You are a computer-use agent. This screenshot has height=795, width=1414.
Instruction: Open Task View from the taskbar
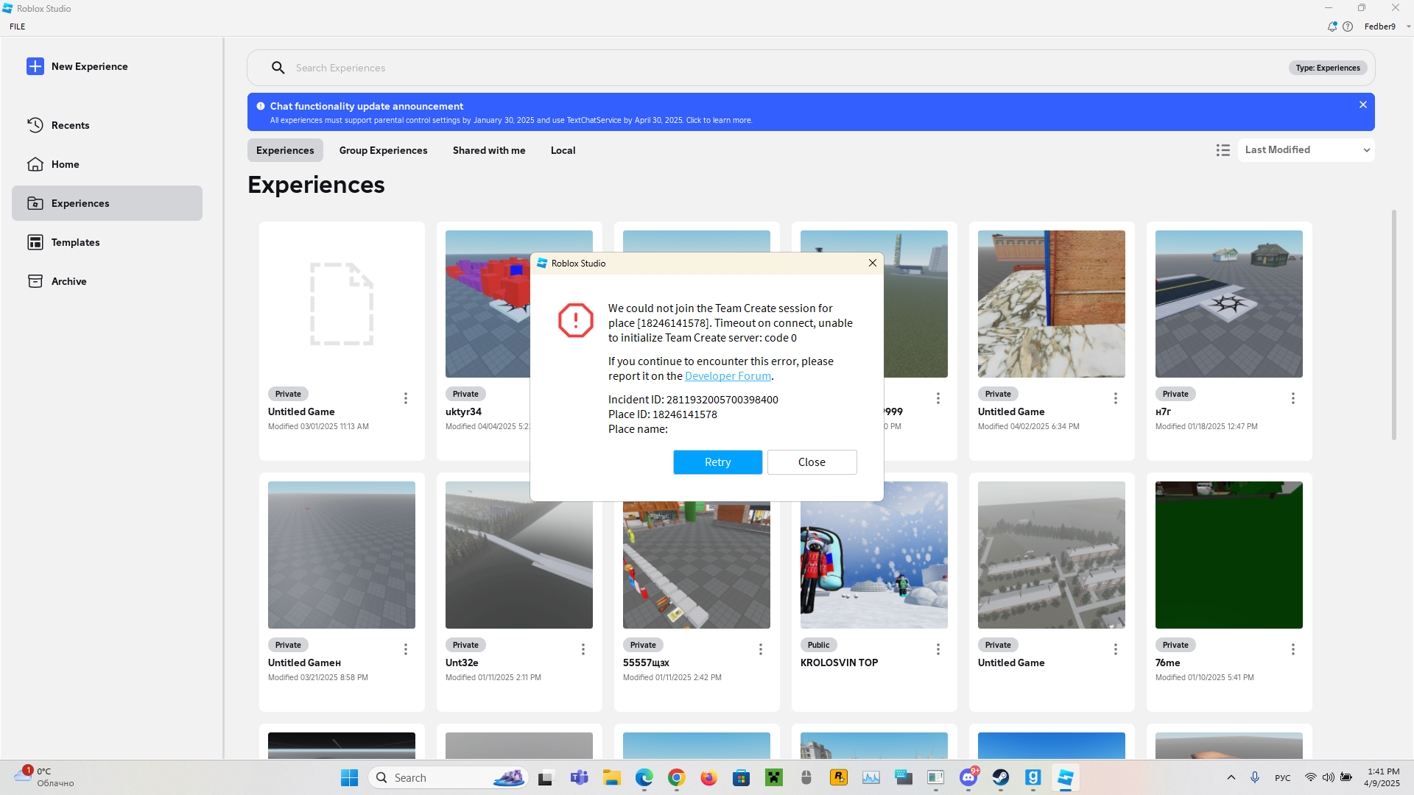click(x=546, y=777)
